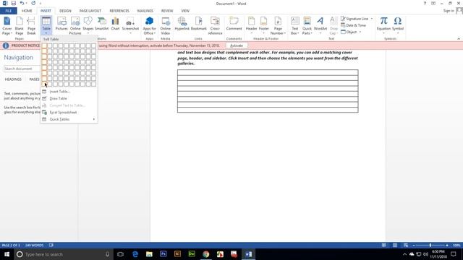Open Microsoft Edge from taskbar
This screenshot has width=463, height=260.
coord(135,254)
